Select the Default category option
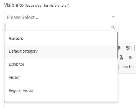Screen dimensions: 136x108 (x=61, y=51)
